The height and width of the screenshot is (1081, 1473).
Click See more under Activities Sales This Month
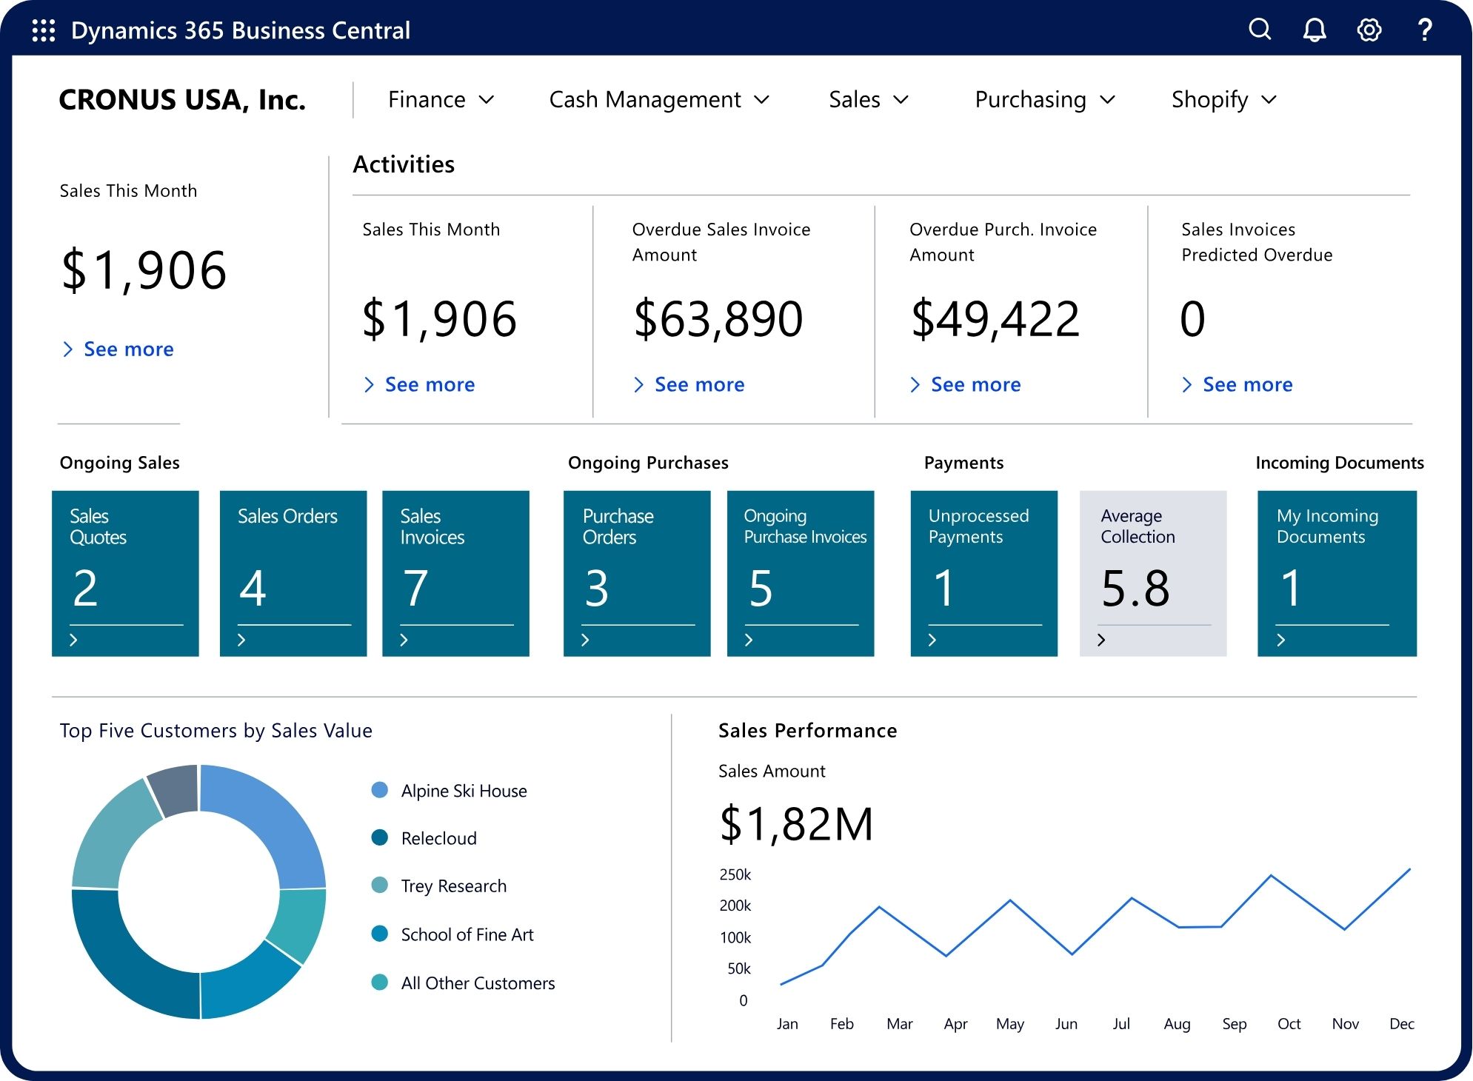coord(420,385)
